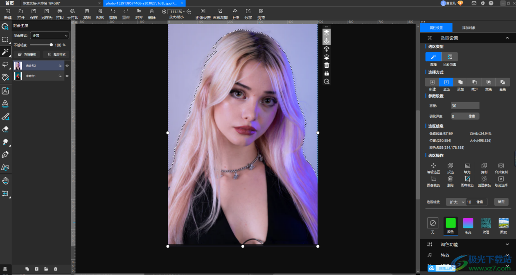Screen dimensions: 516x275
Task: Click the zoom-out magnifier icon
Action: pyautogui.click(x=189, y=12)
